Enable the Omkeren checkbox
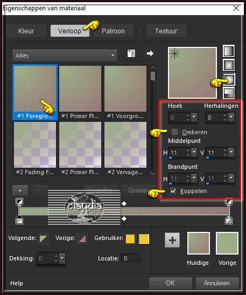Image resolution: width=246 pixels, height=295 pixels. pos(174,132)
